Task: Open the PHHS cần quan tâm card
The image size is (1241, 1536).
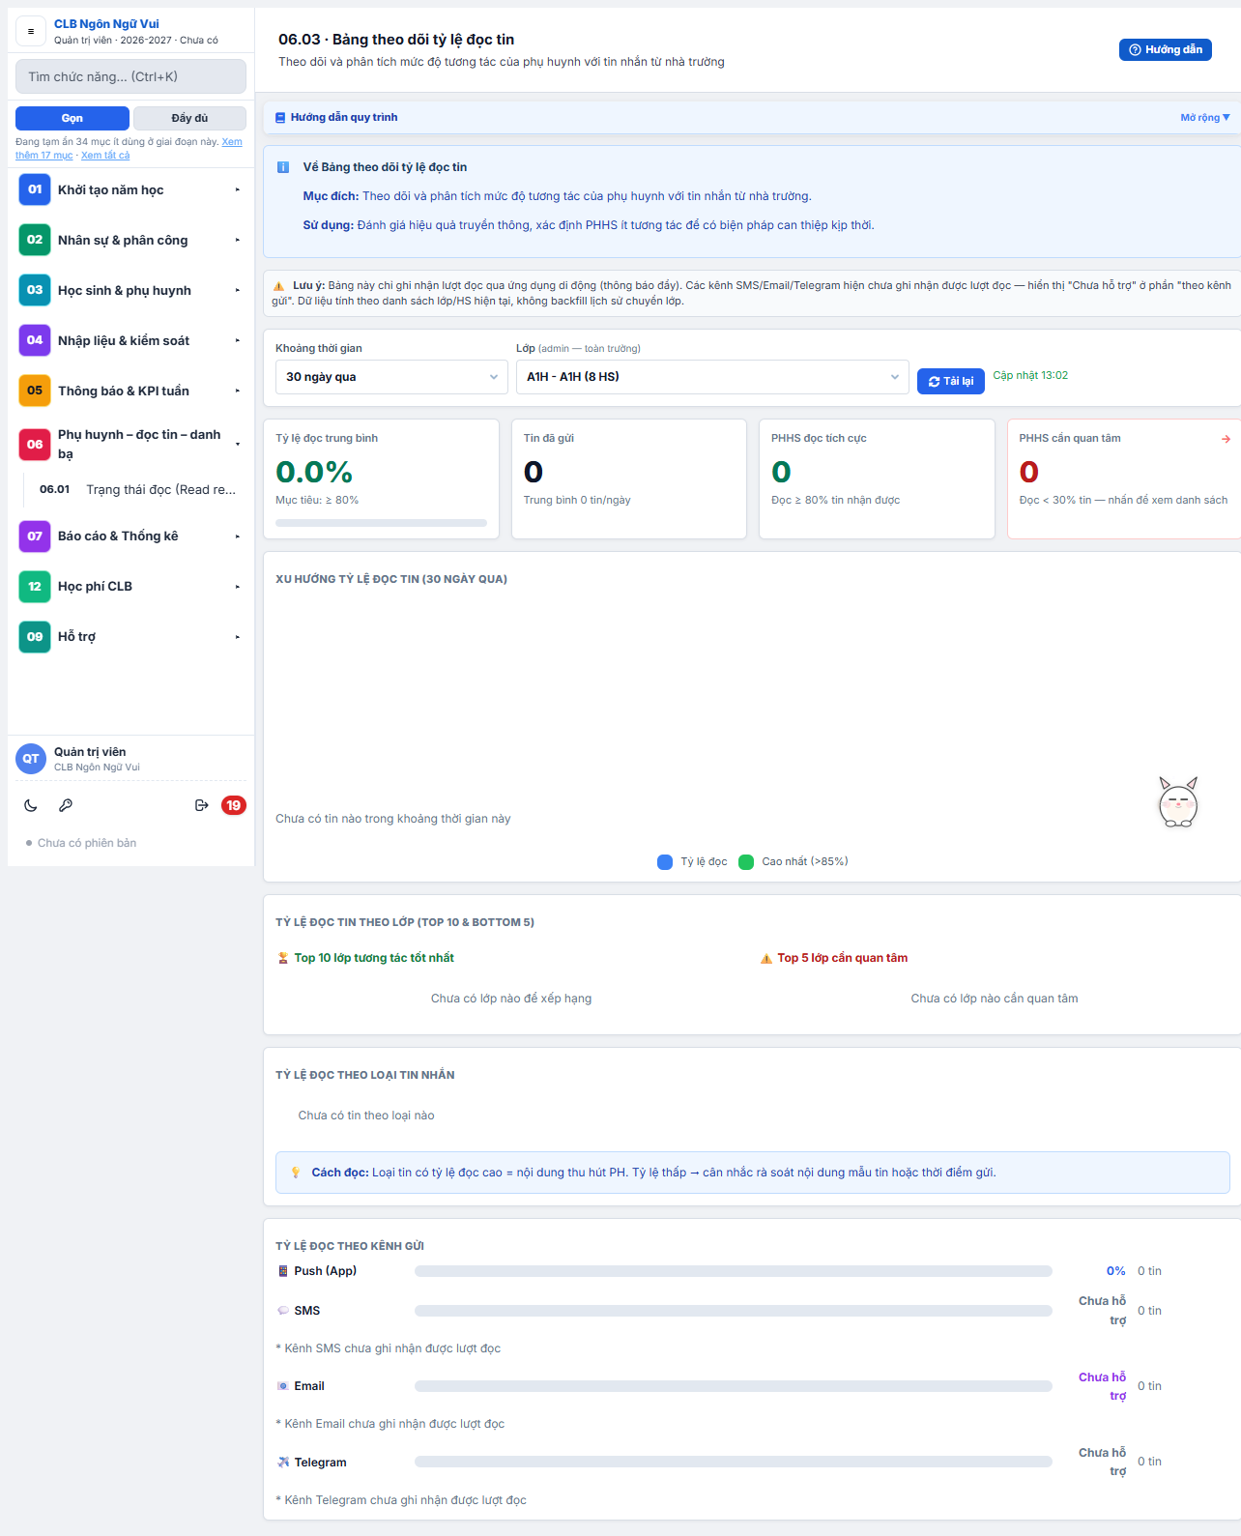Action: [x=1124, y=478]
